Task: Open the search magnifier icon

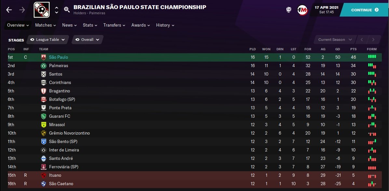Action: click(67, 10)
